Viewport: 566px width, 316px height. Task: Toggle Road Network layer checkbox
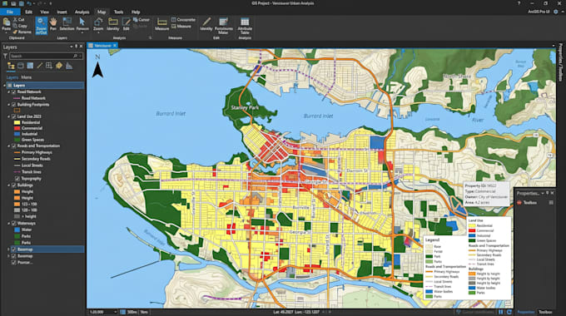pos(13,92)
